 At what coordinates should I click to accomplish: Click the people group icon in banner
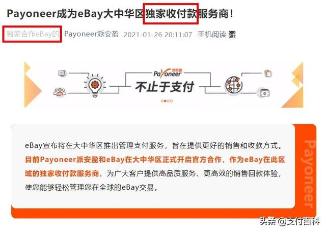(60, 92)
